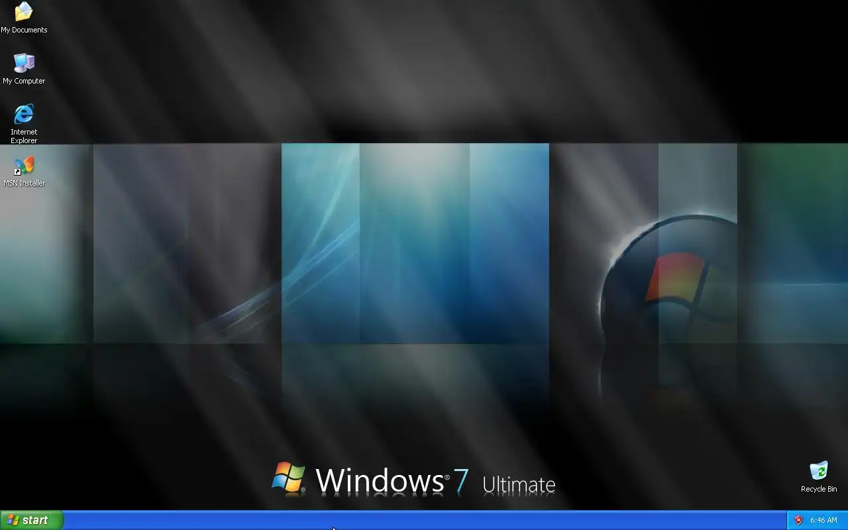Click the 6:46 AM taskbar clock

823,520
